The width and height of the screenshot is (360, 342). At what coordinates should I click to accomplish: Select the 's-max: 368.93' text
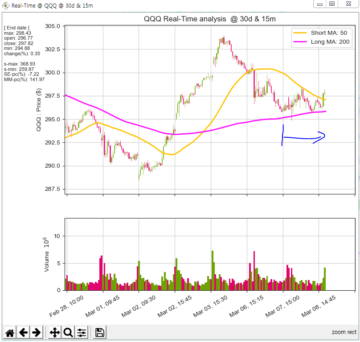(x=20, y=64)
